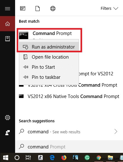Filter results by Documents icon
This screenshot has height=162, width=123.
37,9
